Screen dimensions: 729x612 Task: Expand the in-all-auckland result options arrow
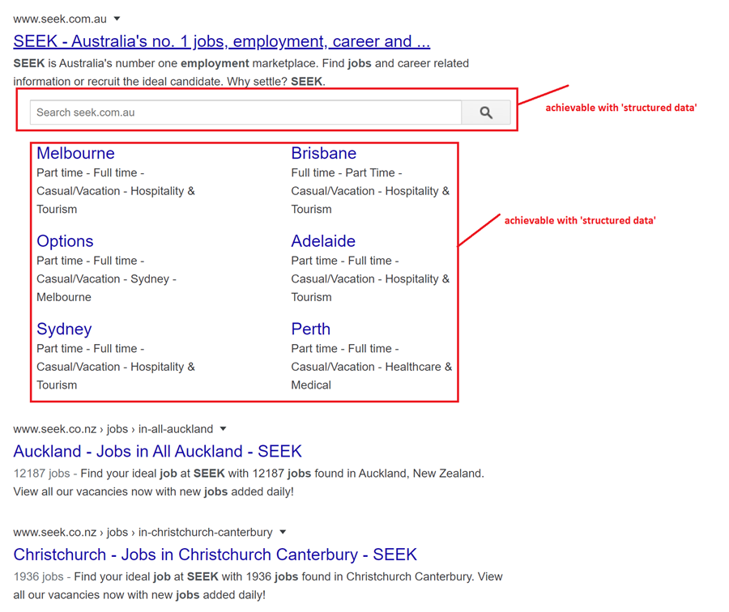coord(224,428)
